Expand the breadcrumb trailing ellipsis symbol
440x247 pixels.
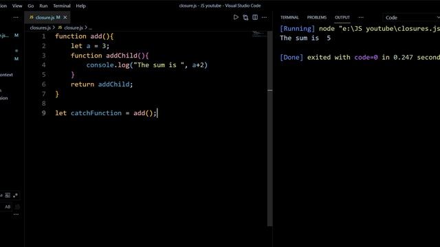90,27
